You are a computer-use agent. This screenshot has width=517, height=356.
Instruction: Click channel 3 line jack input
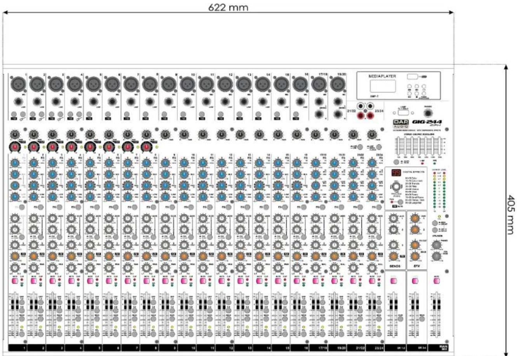56,102
